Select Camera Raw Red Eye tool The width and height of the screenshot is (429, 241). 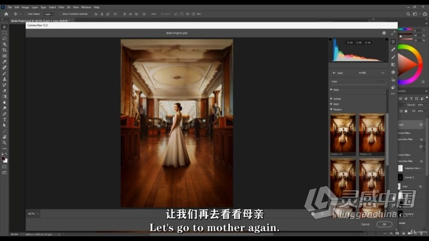[x=393, y=80]
